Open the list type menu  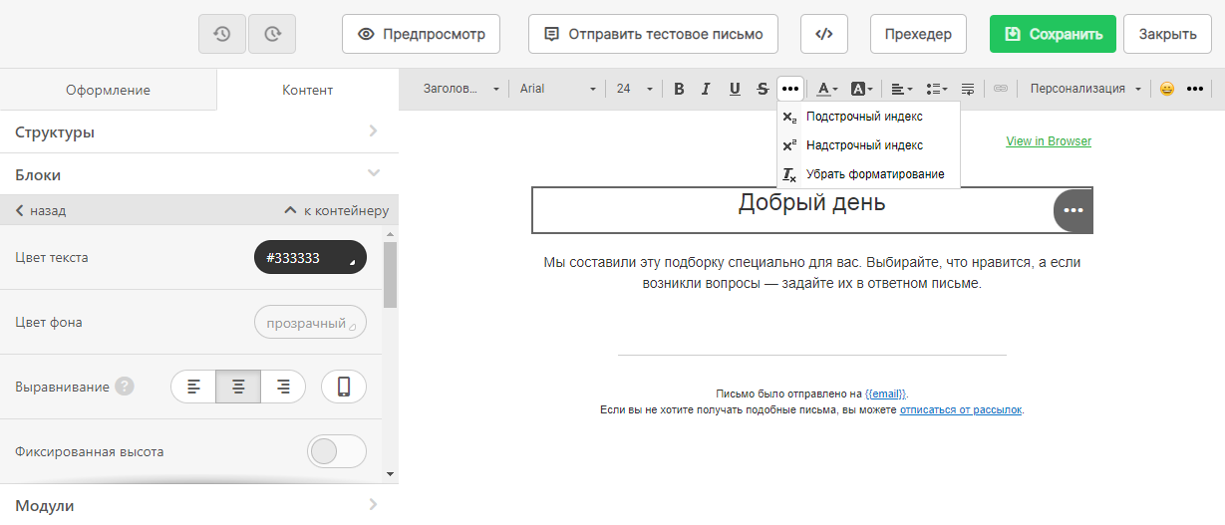pyautogui.click(x=937, y=89)
